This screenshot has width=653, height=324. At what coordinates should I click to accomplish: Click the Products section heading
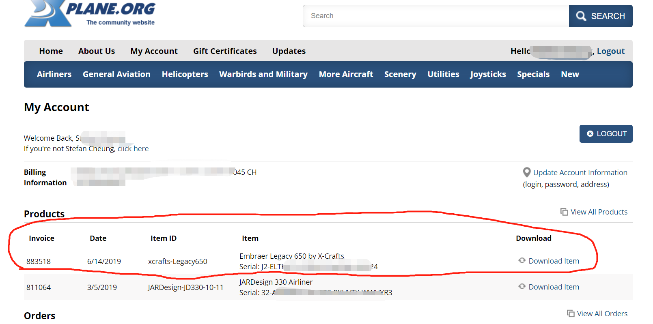coord(44,214)
